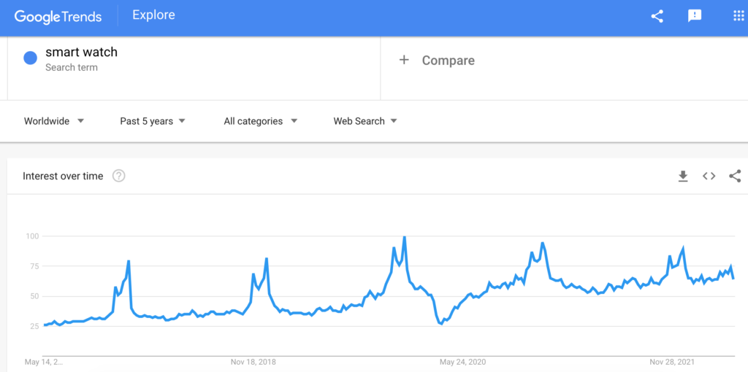The image size is (748, 372).
Task: Open the Web Search type dropdown
Action: coord(365,121)
